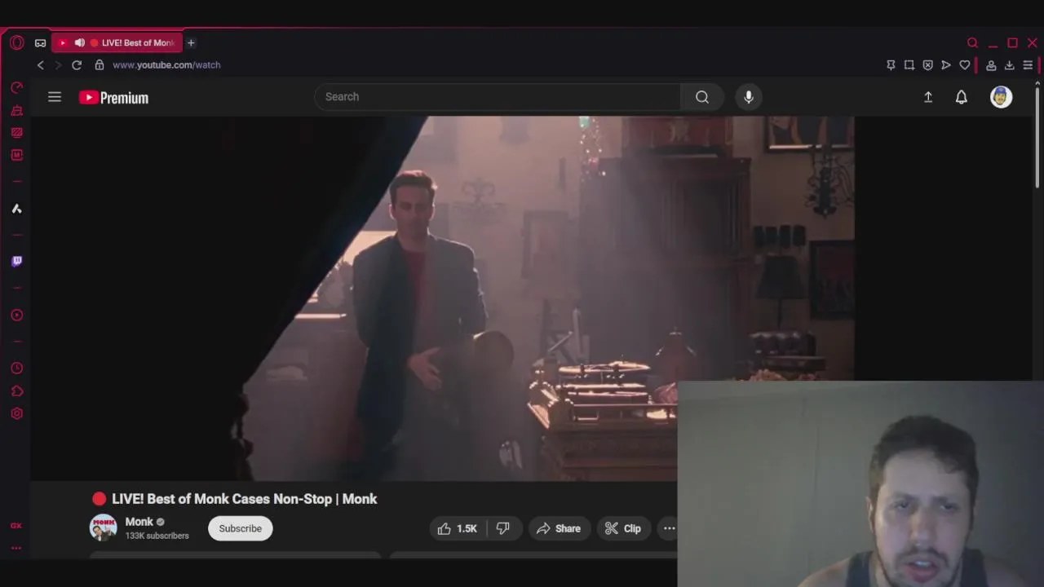
Task: Open the Opera main menu logo
Action: point(17,42)
